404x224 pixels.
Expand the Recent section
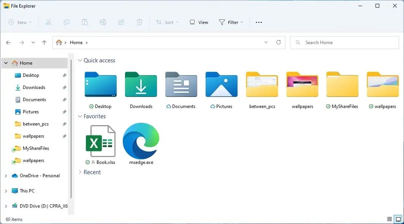click(x=80, y=172)
